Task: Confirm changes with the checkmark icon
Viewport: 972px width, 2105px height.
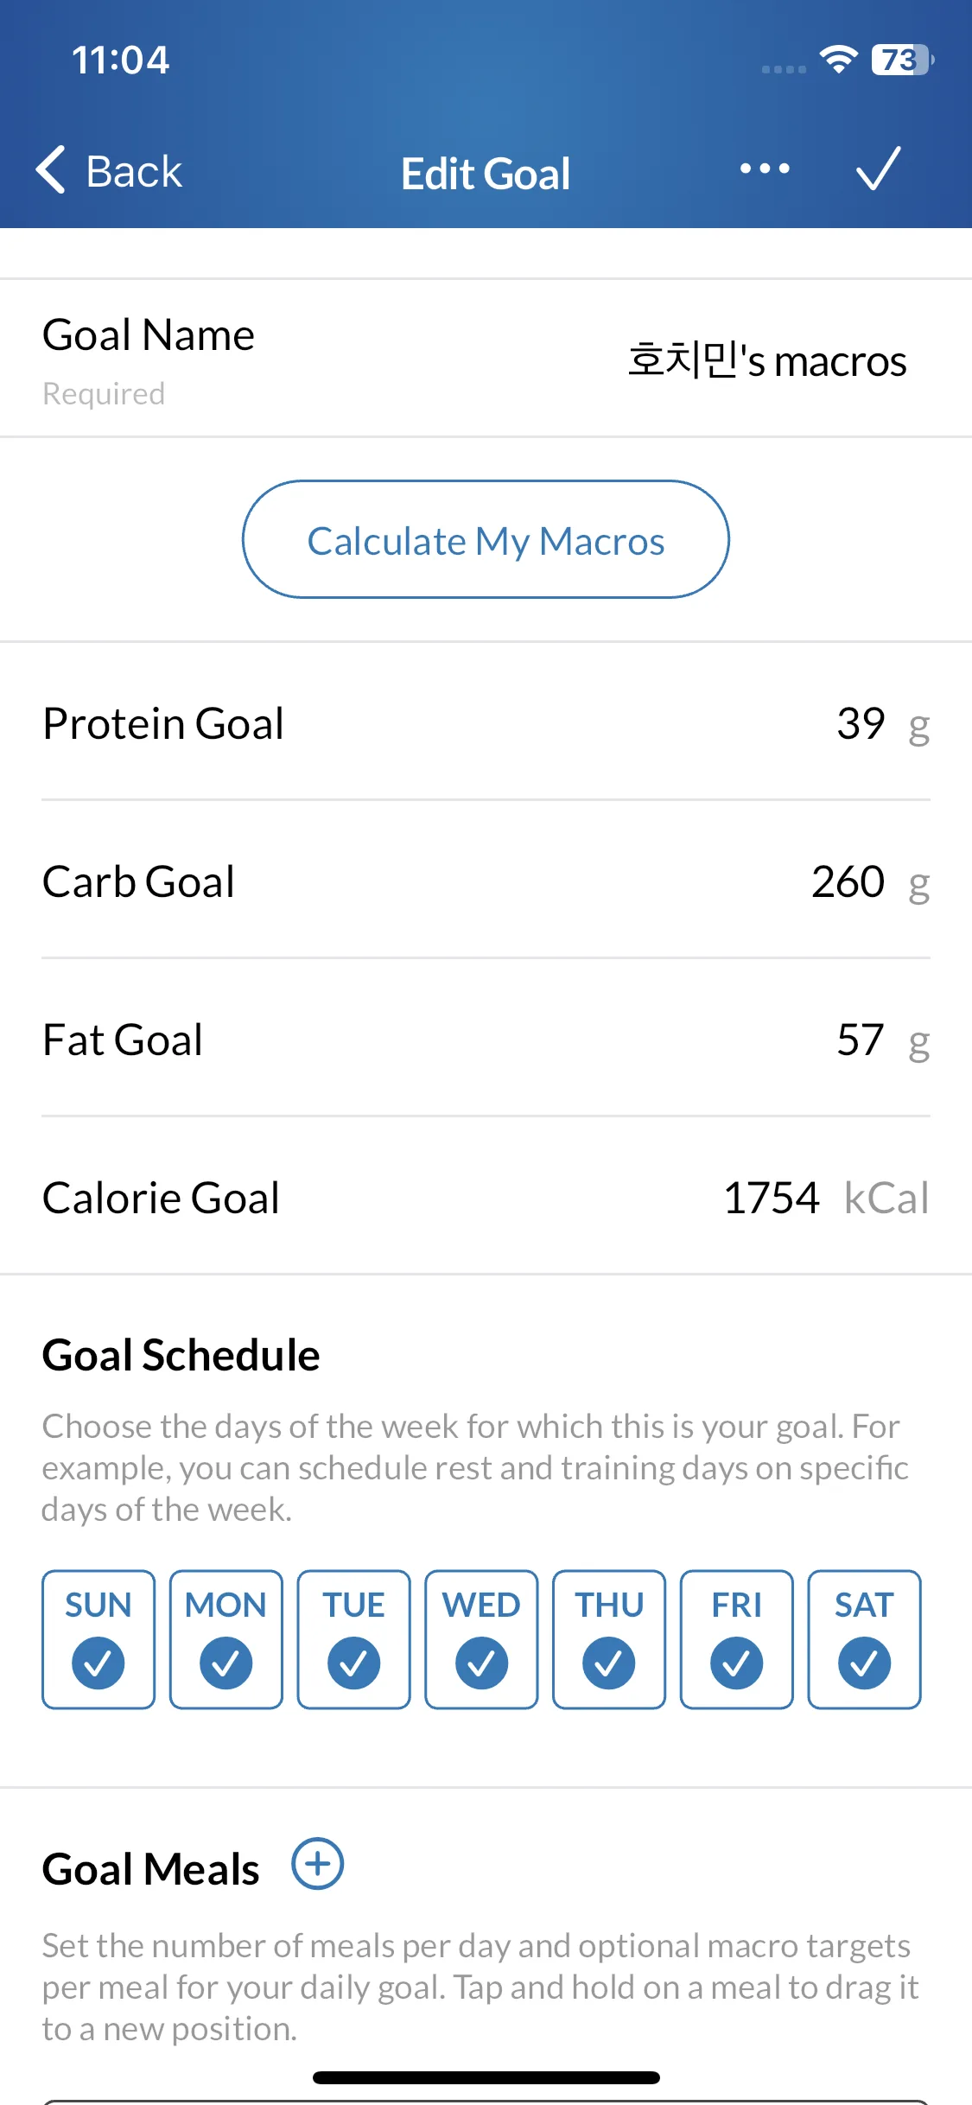Action: pyautogui.click(x=878, y=169)
